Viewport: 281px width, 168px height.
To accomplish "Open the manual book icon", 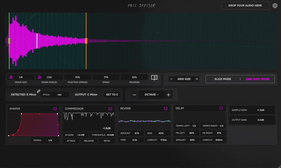I will tap(154, 78).
